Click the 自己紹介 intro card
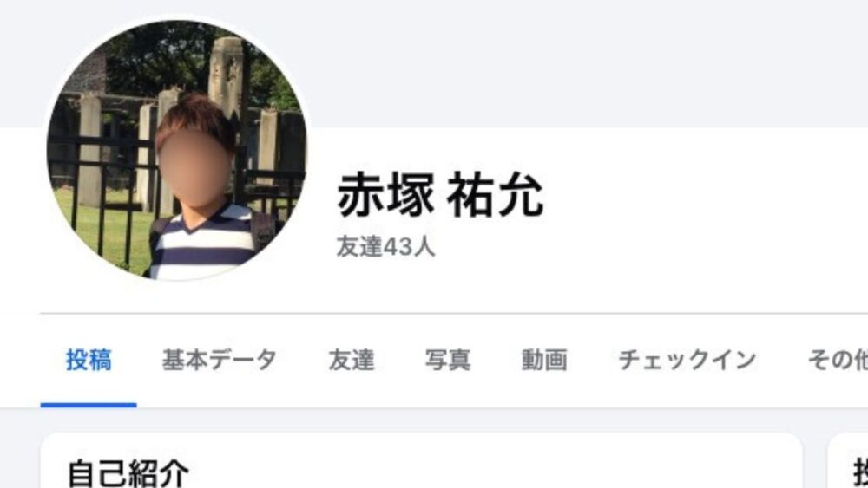This screenshot has width=868, height=488. pos(422,460)
